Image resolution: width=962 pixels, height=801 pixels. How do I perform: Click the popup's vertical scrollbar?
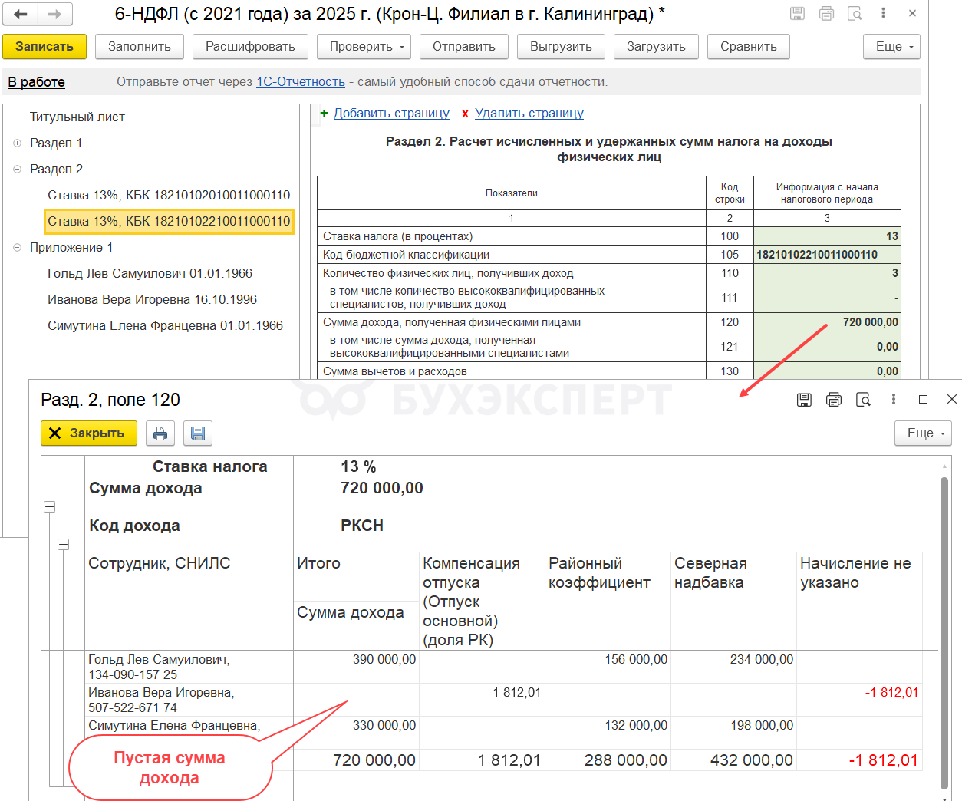[x=944, y=629]
